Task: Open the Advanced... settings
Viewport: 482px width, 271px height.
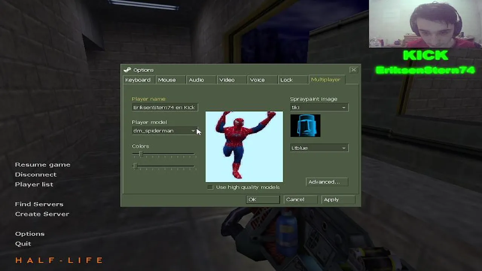Action: 327,182
